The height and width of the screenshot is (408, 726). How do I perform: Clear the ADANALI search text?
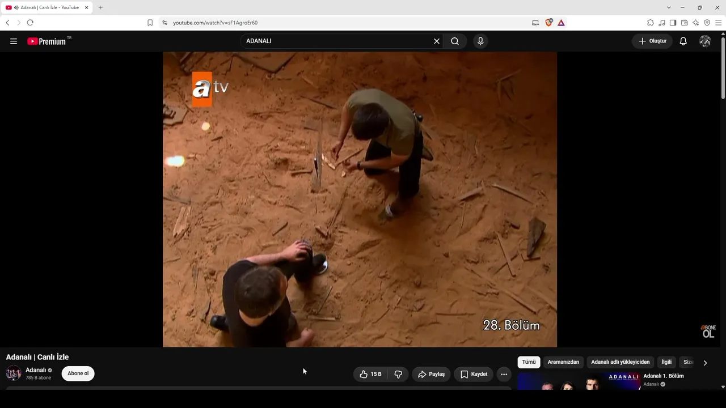click(x=437, y=41)
